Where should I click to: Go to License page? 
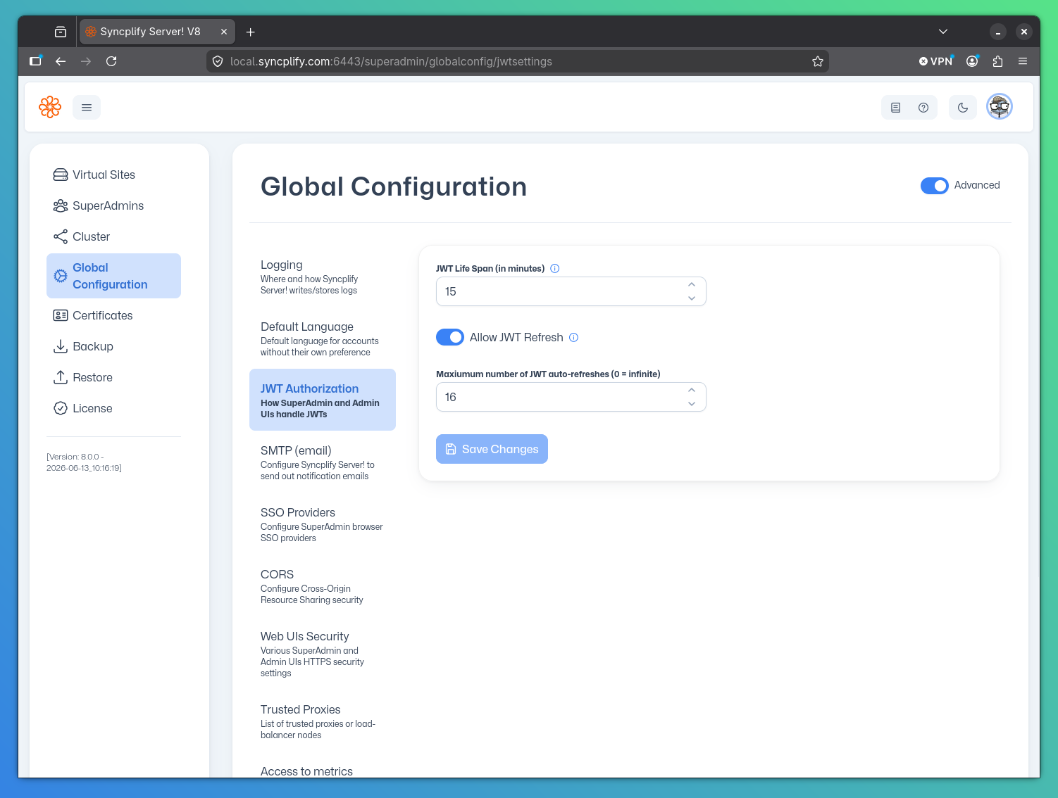[113, 408]
